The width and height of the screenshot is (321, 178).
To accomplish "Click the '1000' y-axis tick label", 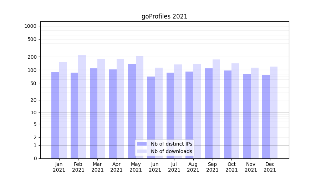I will [x=30, y=26].
